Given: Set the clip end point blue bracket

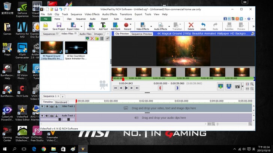Looking at the screenshot, I should pyautogui.click(x=177, y=88).
